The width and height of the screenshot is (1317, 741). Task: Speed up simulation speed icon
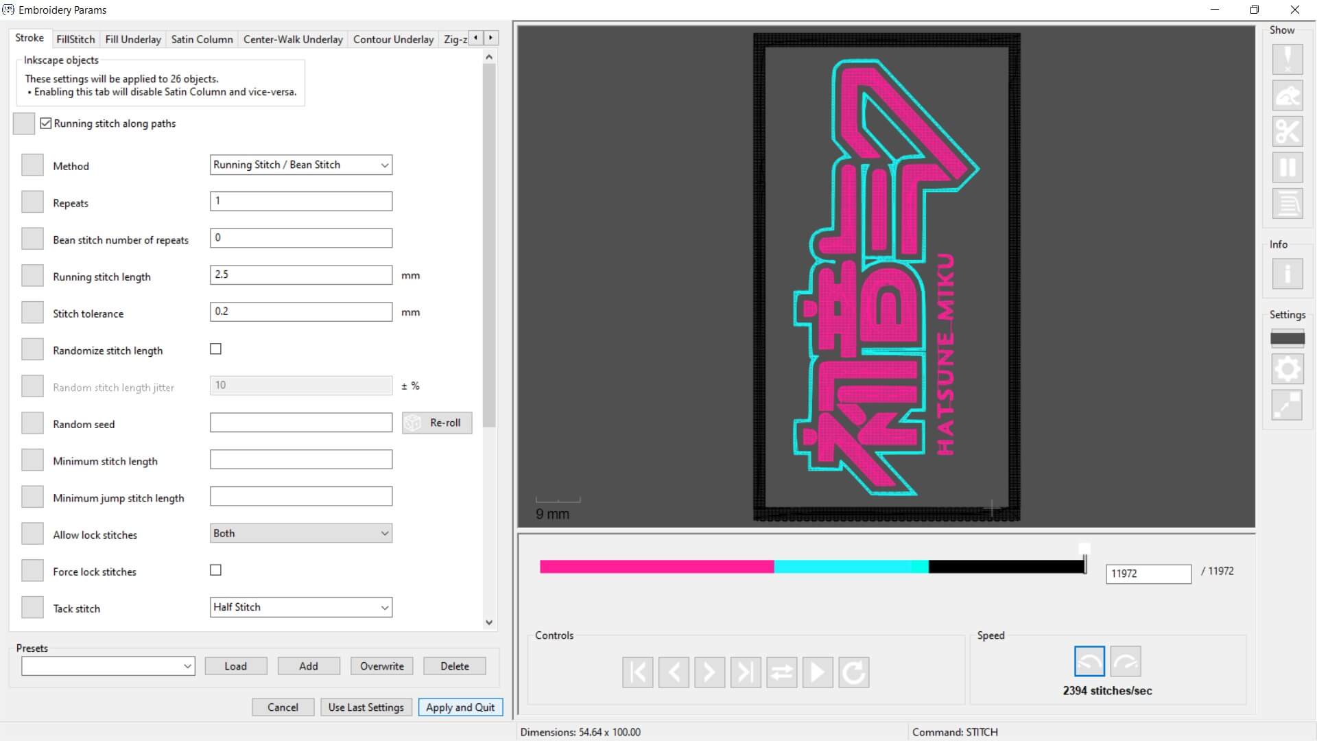tap(1126, 661)
